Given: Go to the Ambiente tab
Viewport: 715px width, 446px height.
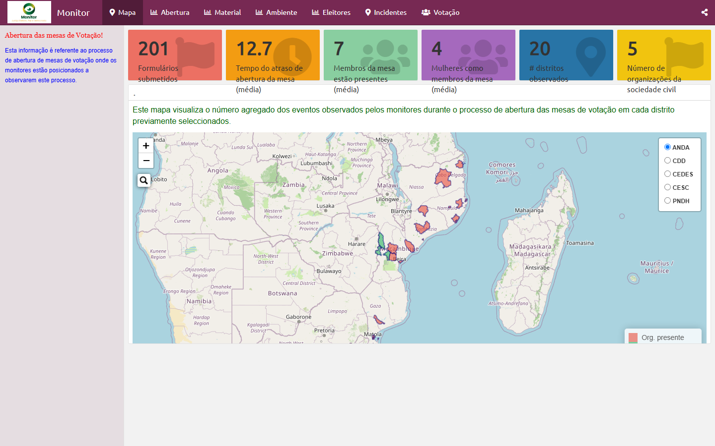Looking at the screenshot, I should [277, 12].
